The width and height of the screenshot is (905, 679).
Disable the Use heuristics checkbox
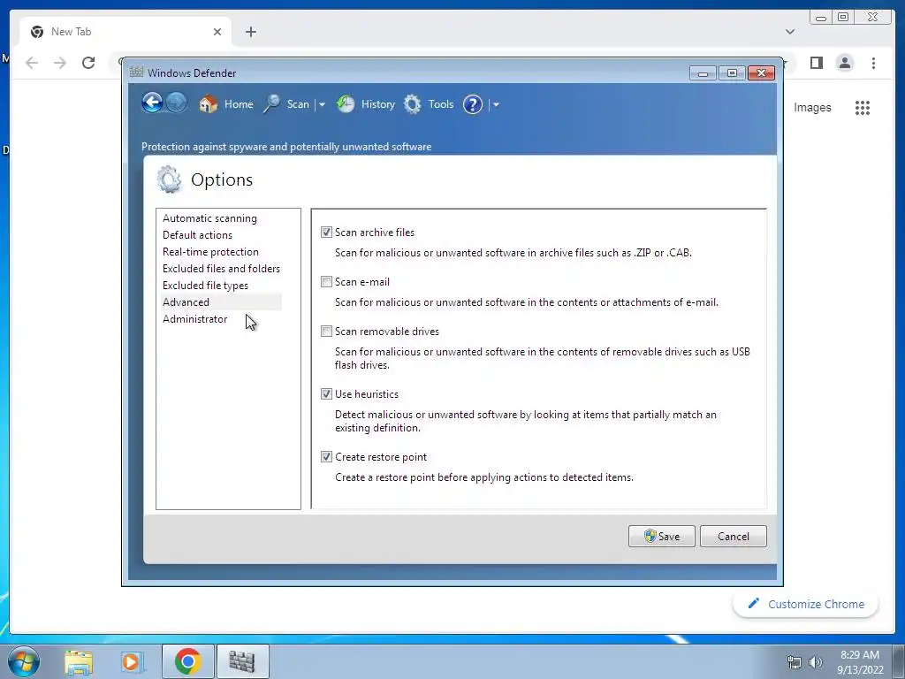pos(327,394)
